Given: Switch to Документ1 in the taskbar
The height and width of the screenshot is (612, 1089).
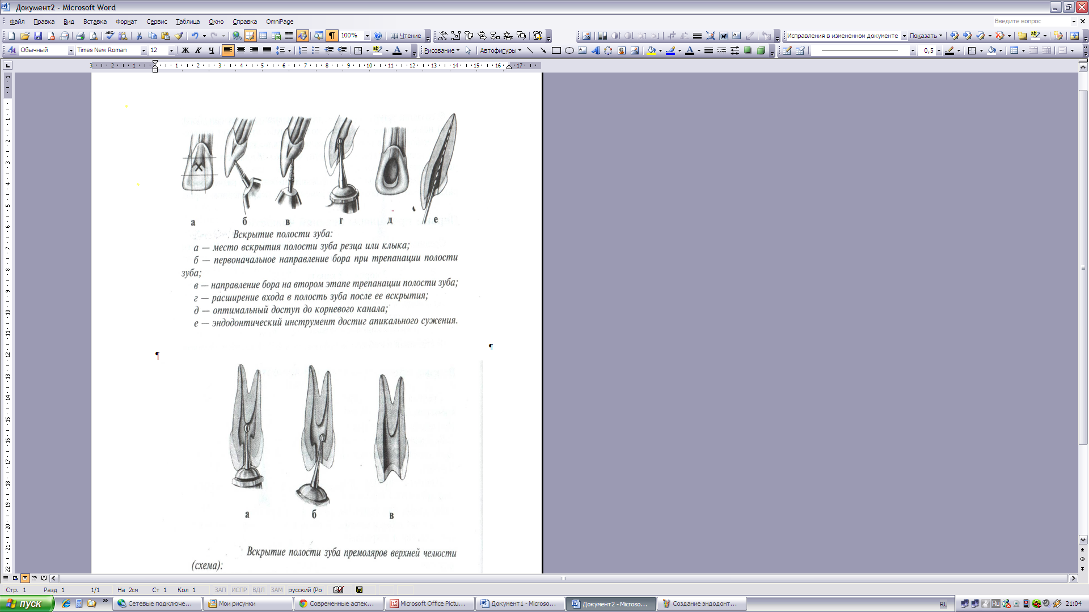Looking at the screenshot, I should click(520, 603).
